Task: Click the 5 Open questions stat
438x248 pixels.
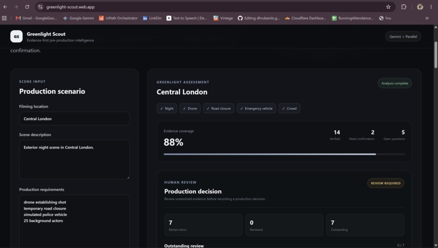Action: tap(394, 135)
